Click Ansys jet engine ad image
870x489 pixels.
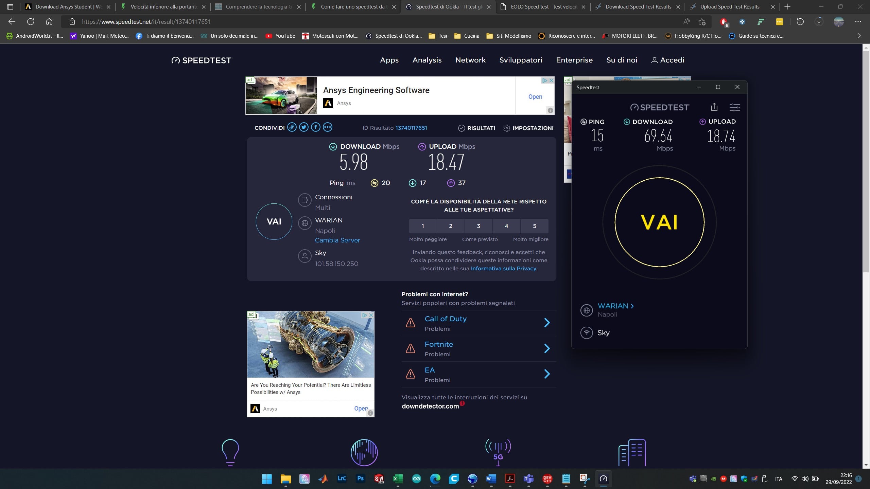pos(311,344)
